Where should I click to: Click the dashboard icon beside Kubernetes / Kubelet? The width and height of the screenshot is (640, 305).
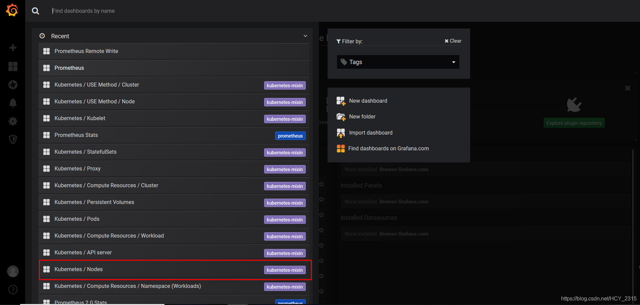(47, 118)
